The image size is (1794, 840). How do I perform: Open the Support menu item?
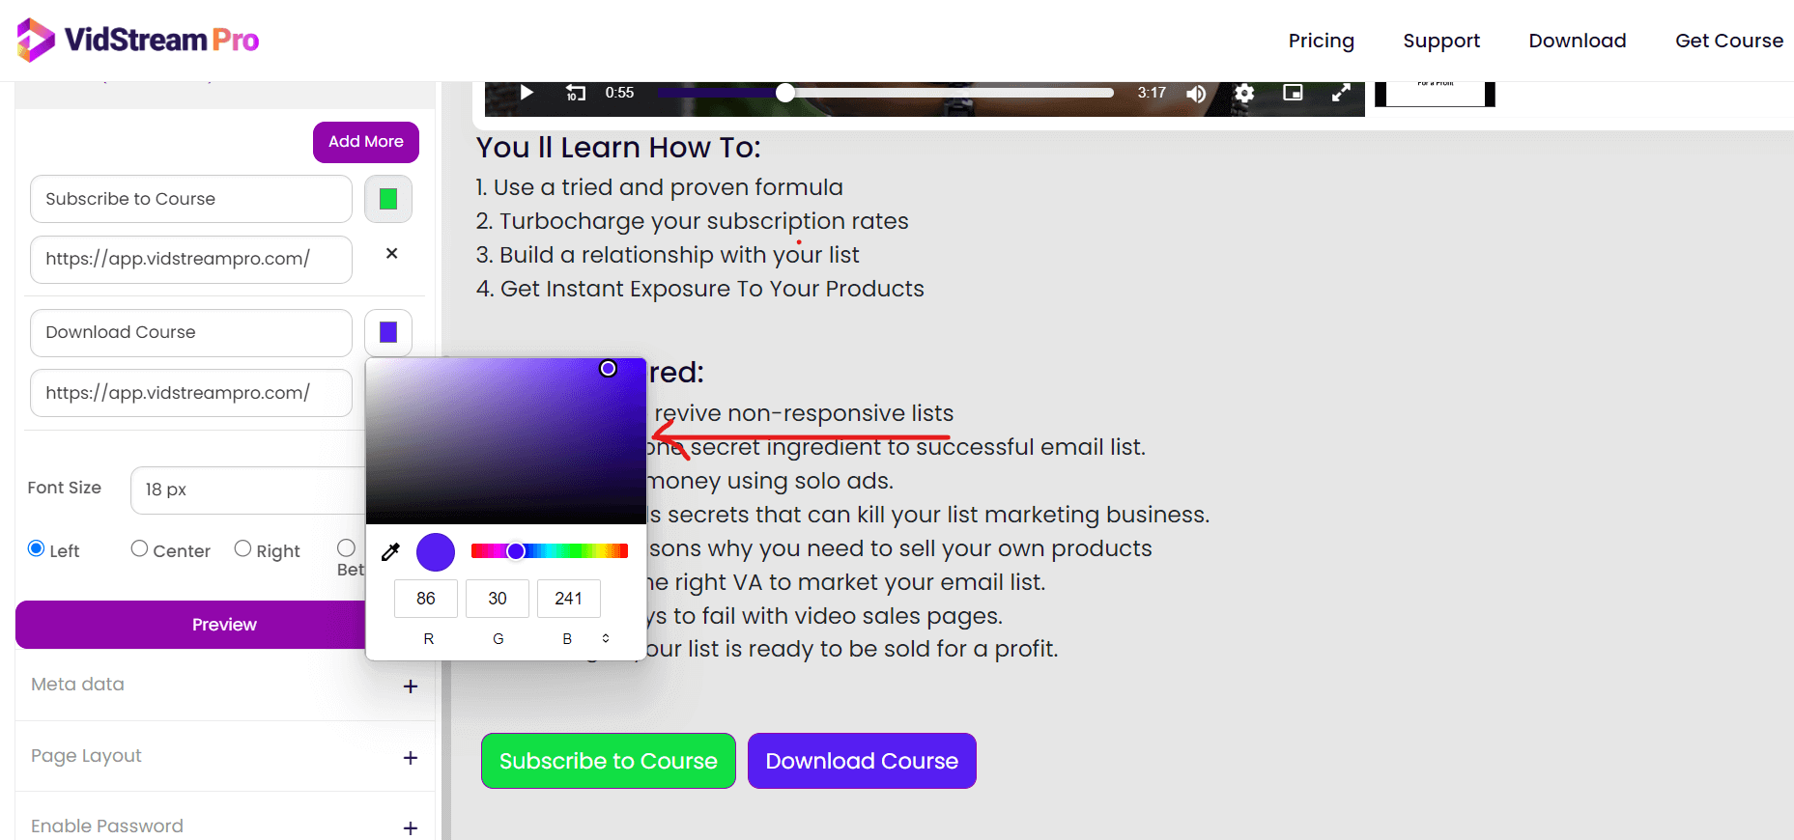(1441, 41)
